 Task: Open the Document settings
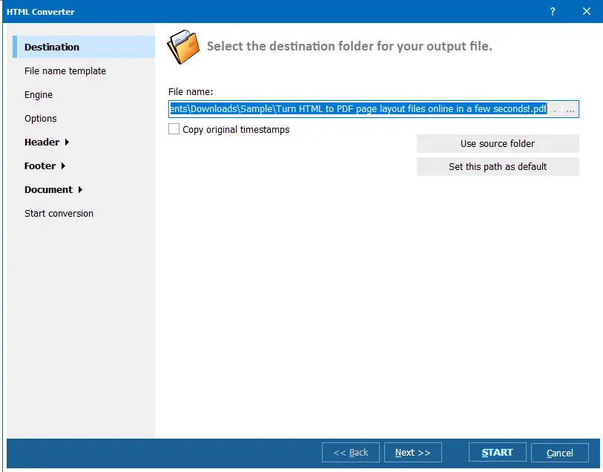pos(48,190)
